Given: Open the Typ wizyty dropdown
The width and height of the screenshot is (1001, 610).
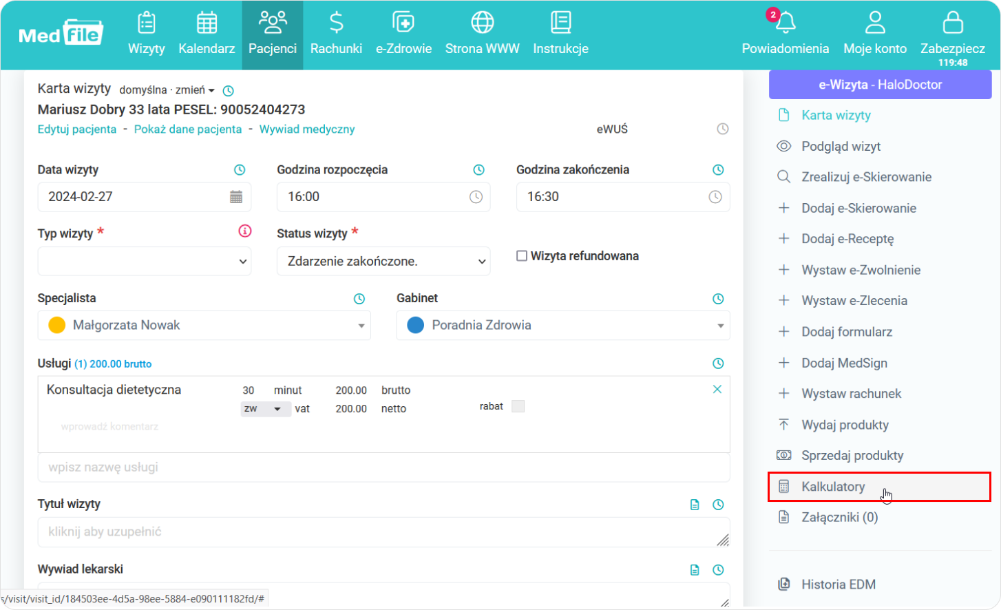Looking at the screenshot, I should coord(145,261).
